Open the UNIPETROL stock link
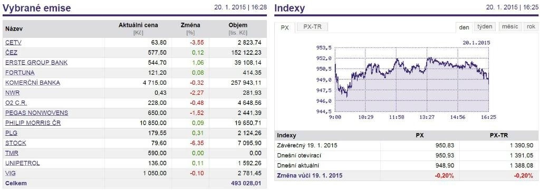The height and width of the screenshot is (190, 540). 23,163
